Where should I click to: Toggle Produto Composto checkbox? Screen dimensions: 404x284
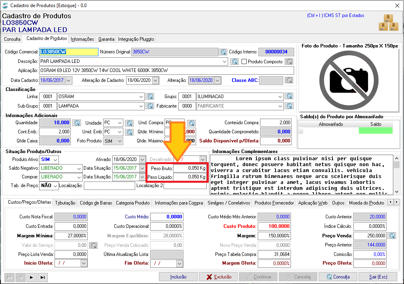coord(244,62)
